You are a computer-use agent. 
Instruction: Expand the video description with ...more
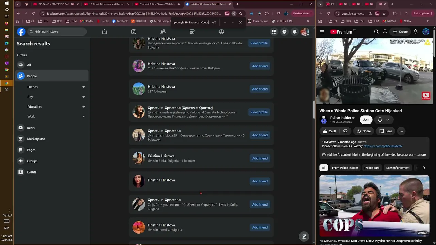[x=421, y=155]
